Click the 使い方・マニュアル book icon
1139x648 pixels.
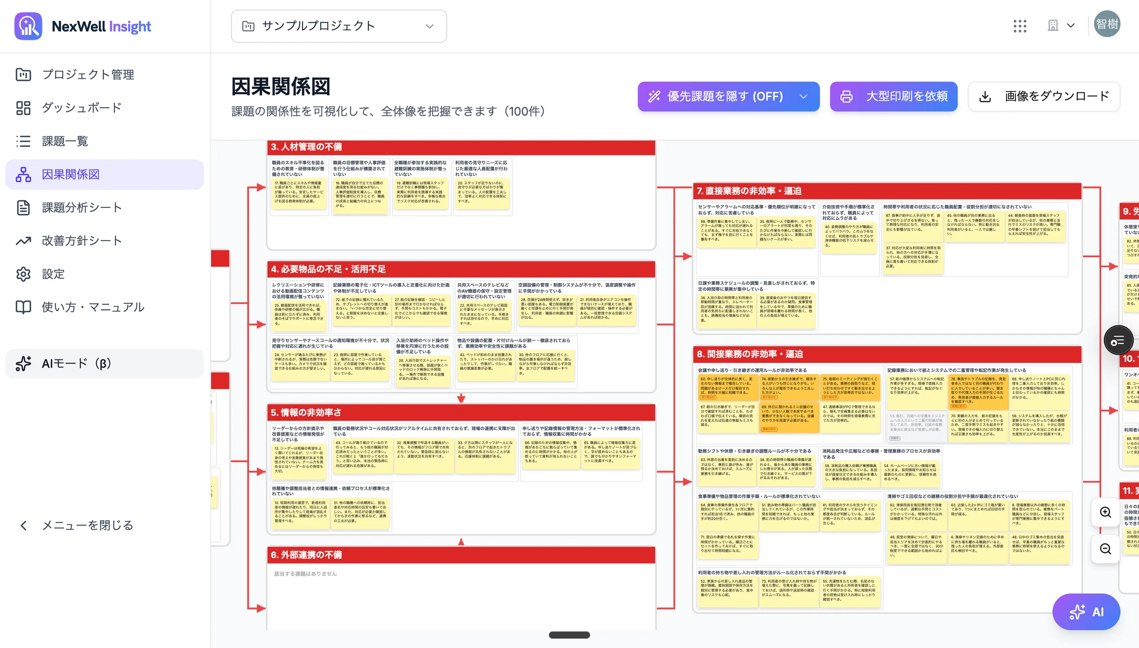23,307
